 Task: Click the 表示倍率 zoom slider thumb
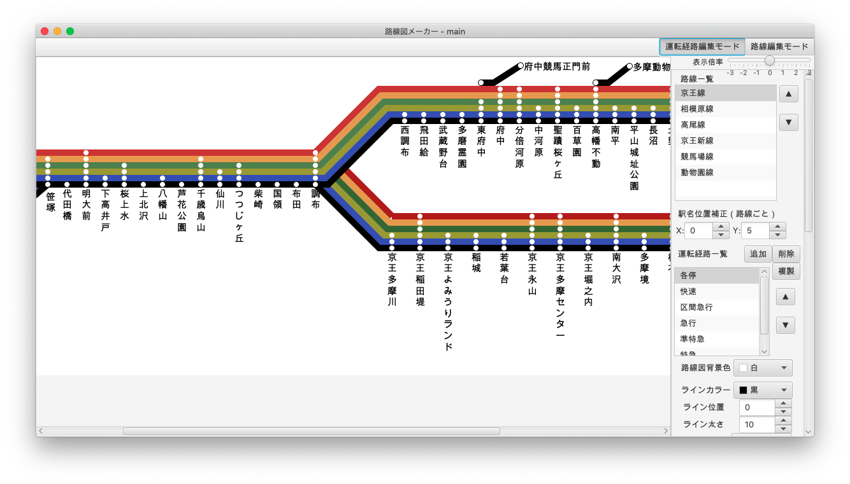(x=770, y=60)
